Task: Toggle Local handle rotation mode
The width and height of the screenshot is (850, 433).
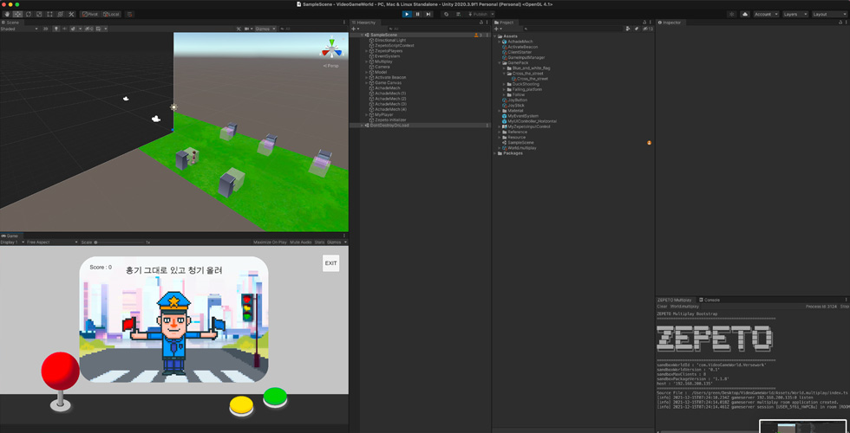Action: (112, 14)
